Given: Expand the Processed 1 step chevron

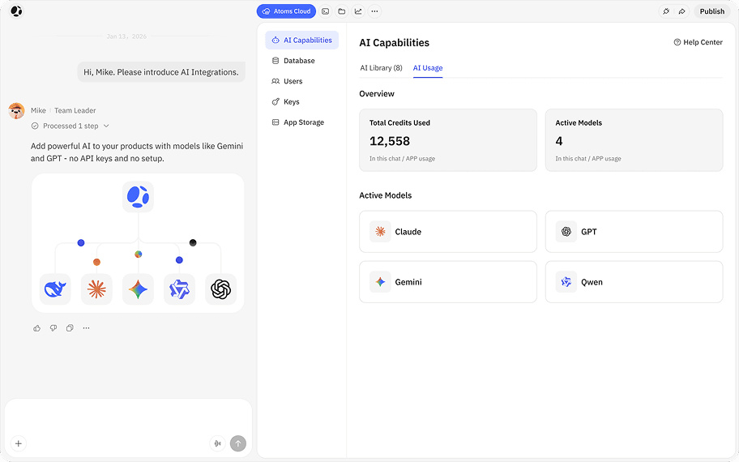Looking at the screenshot, I should [106, 126].
